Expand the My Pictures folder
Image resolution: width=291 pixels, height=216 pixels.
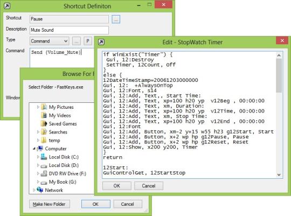[x=38, y=107]
